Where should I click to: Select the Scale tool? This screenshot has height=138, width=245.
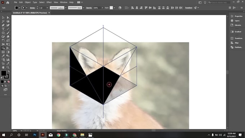(8, 40)
